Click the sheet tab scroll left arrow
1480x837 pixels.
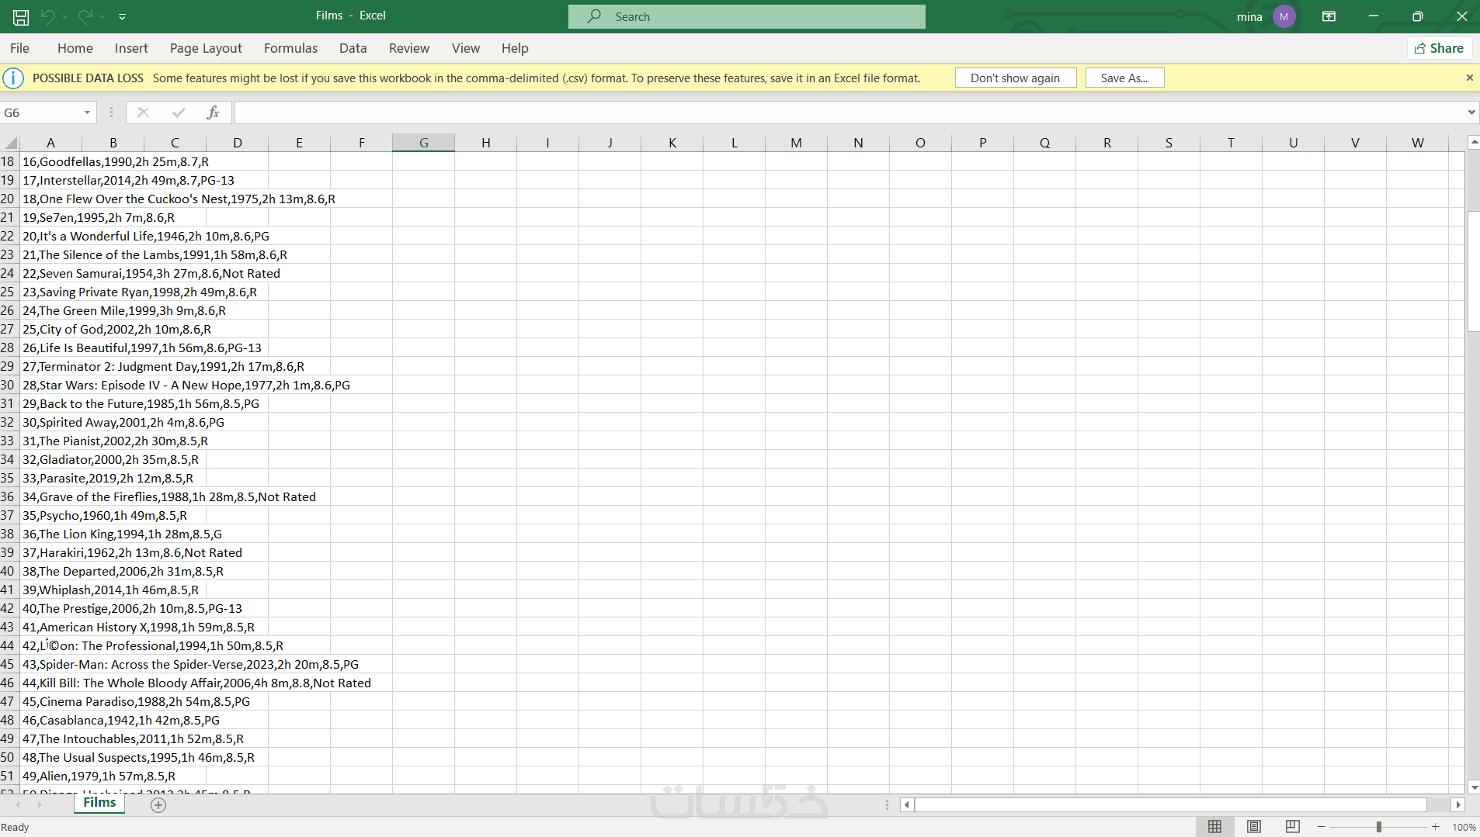[x=17, y=805]
